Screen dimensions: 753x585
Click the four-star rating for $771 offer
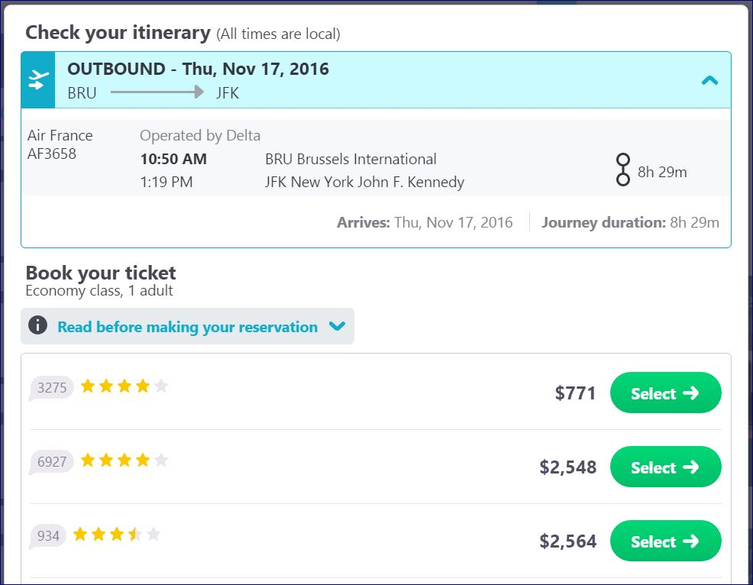coord(124,386)
